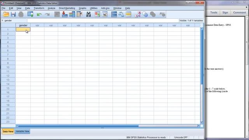Screen dimensions: 249x140
Task: Click the cell editor field above the grid
Action: 103,21
